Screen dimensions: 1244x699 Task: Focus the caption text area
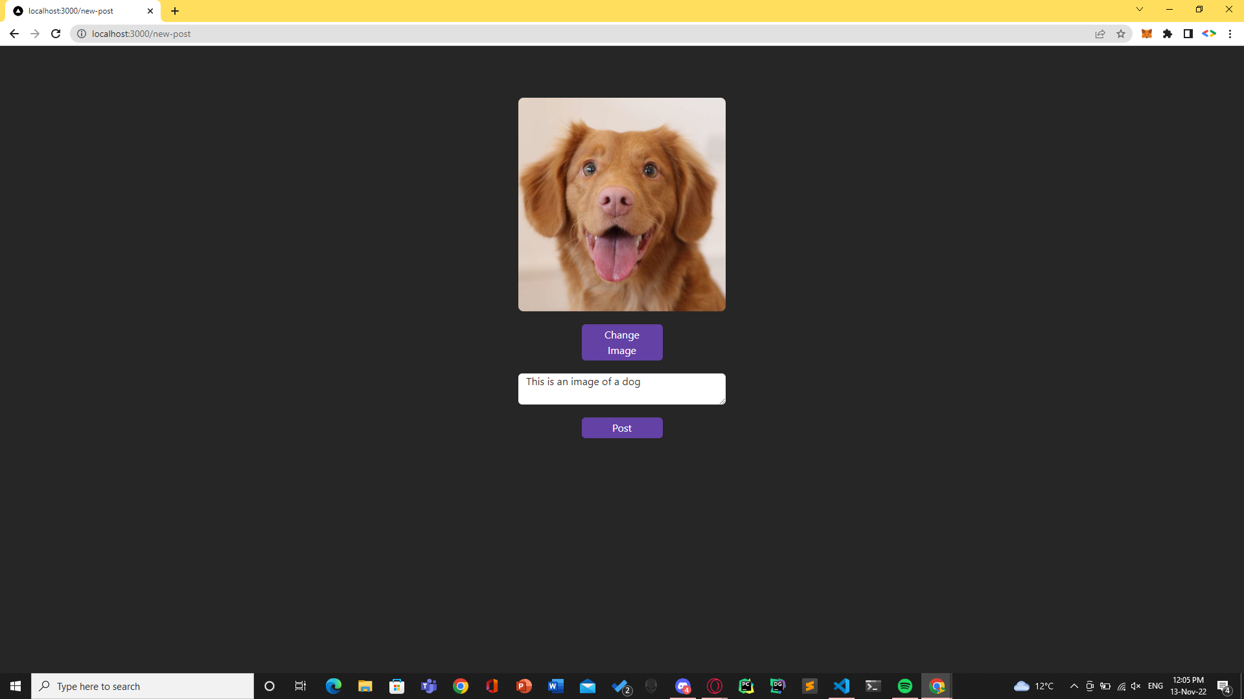pyautogui.click(x=622, y=388)
